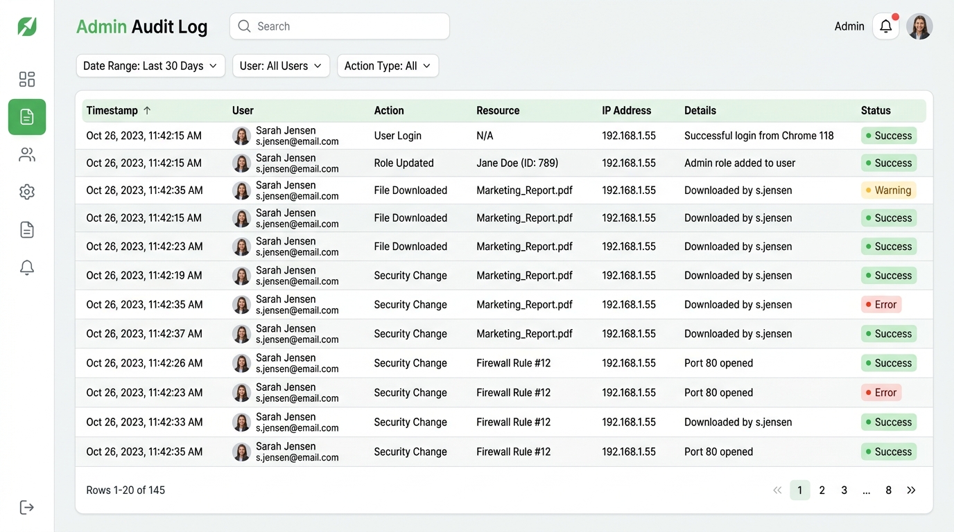The height and width of the screenshot is (532, 954).
Task: Click the Details column header
Action: coord(700,110)
